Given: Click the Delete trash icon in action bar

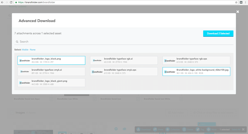Looking at the screenshot, I should pyautogui.click(x=184, y=129).
